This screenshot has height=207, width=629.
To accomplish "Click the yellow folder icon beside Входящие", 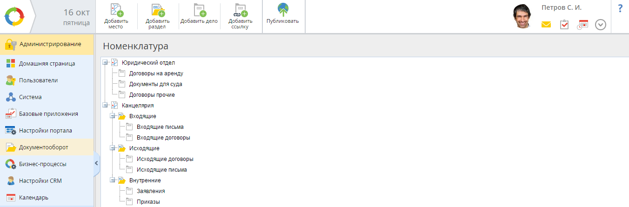I will pos(122,116).
